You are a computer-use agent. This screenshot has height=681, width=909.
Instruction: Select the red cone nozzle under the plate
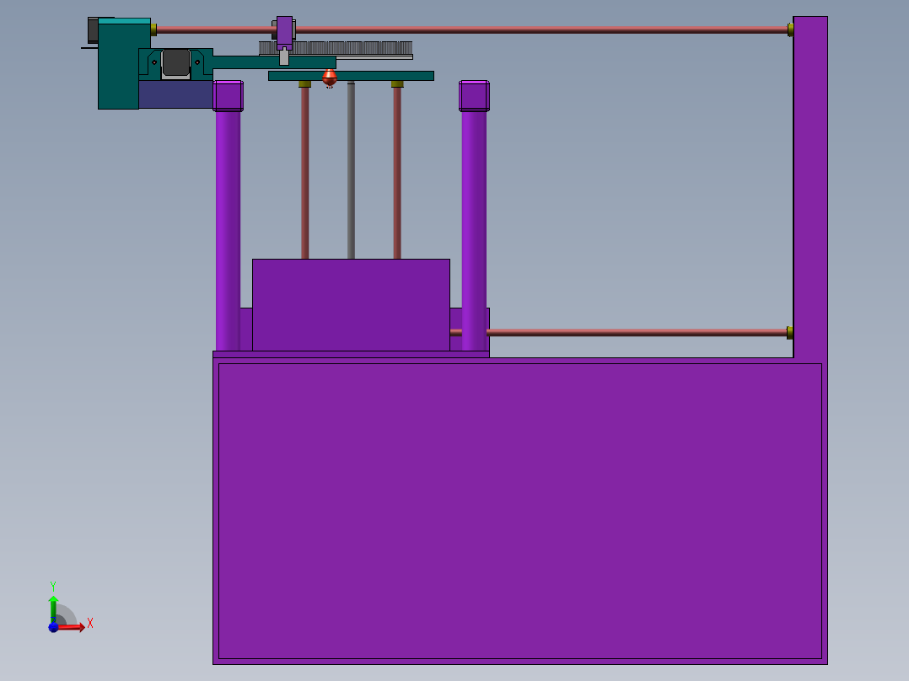pyautogui.click(x=329, y=78)
